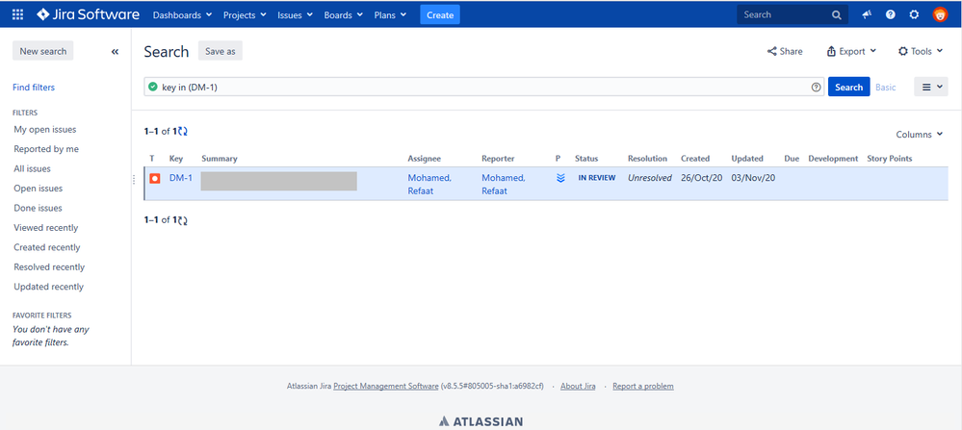Click the row actions handle left of DM-1

(134, 180)
